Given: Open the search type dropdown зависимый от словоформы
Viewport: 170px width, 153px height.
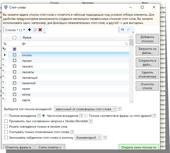Looking at the screenshot, I should 85,109.
